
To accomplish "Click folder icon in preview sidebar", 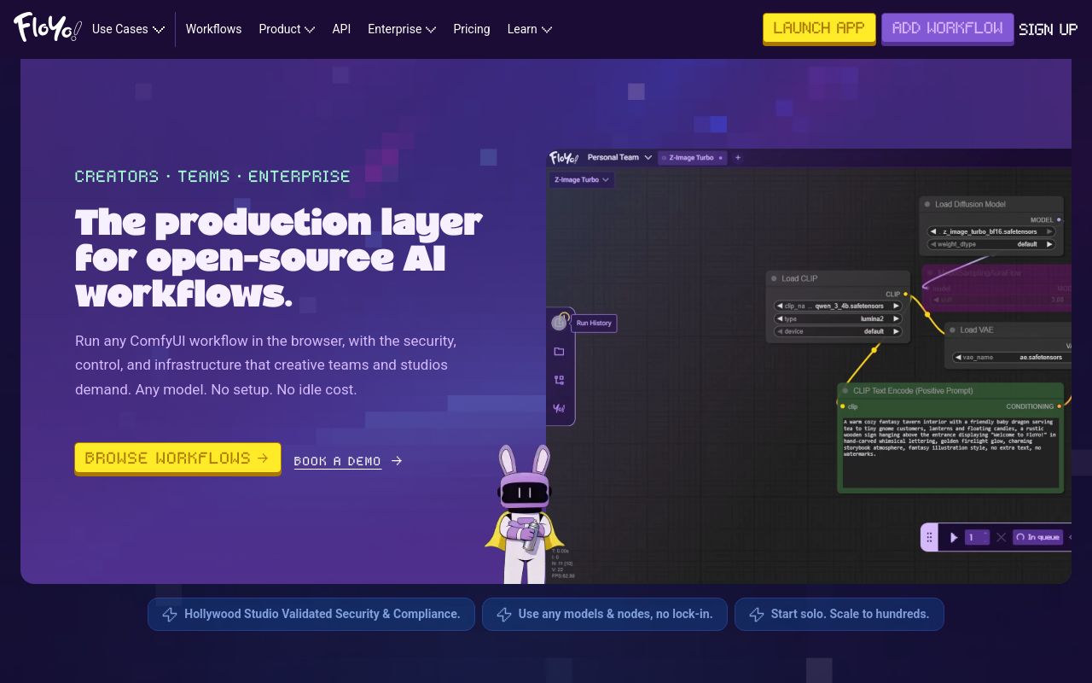I will (x=559, y=352).
